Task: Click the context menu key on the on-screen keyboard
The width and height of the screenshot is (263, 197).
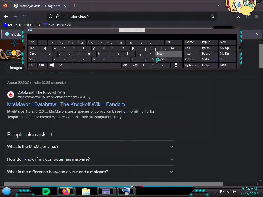Action: 176,65
